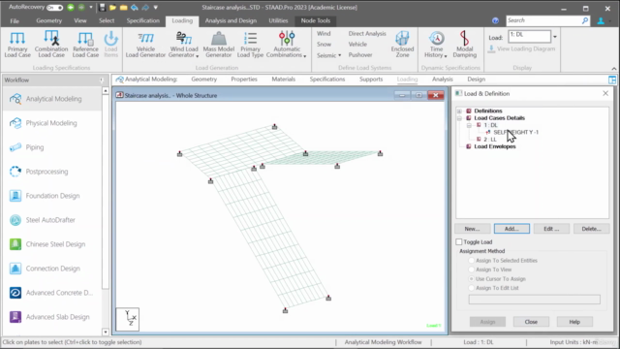Open the Enclosed Zone tool

point(402,45)
